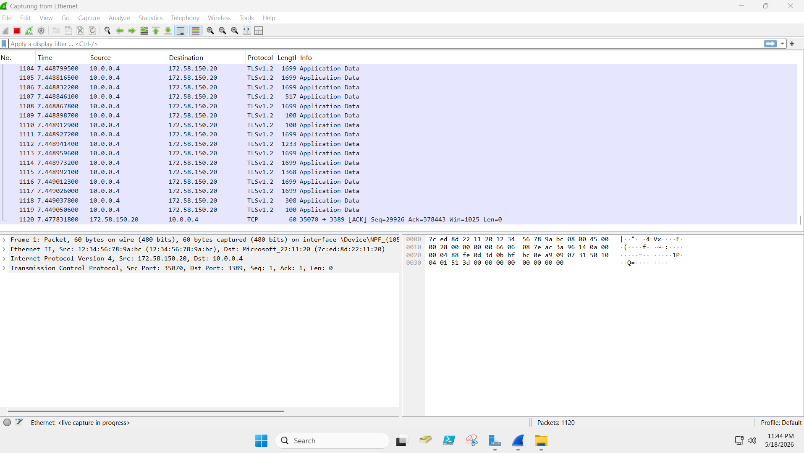Toggle packet list colorization
The height and width of the screenshot is (453, 804).
tap(196, 31)
